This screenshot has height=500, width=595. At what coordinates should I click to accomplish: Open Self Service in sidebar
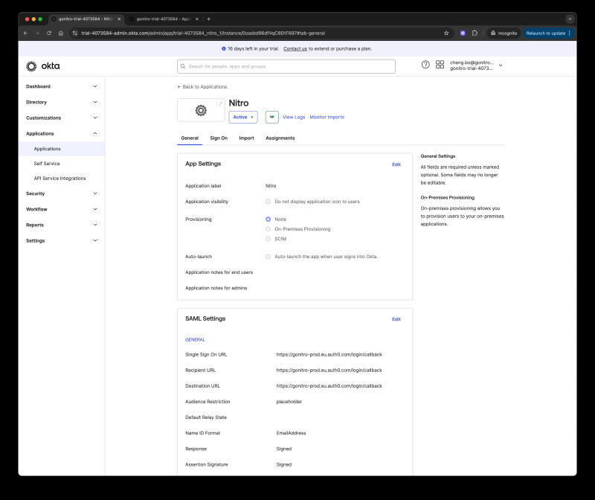[47, 164]
